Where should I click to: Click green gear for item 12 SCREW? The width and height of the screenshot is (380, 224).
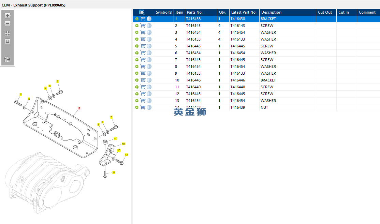pyautogui.click(x=137, y=94)
